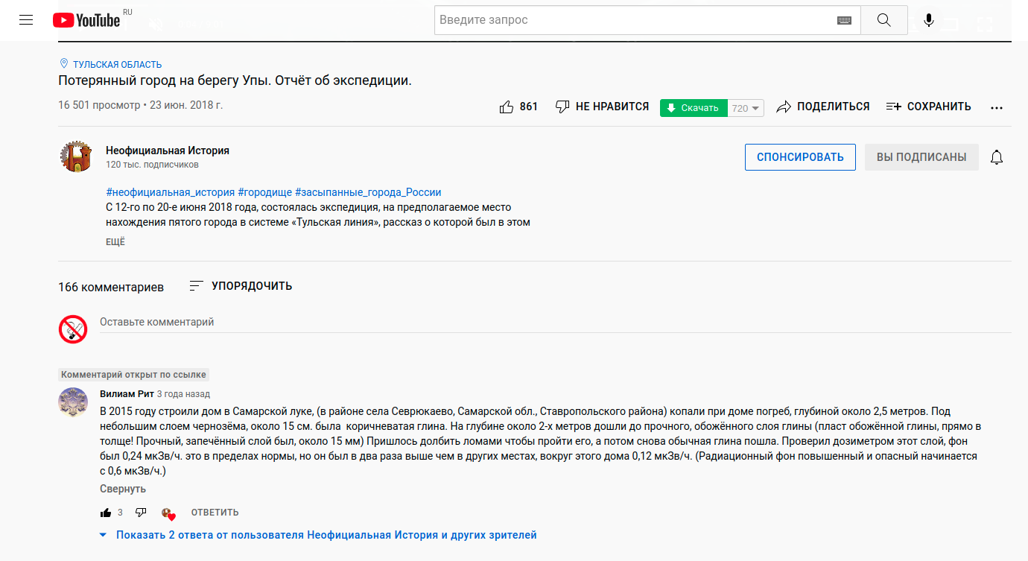The width and height of the screenshot is (1028, 561).
Task: Save the video to a playlist with СОХРАНИТЬ
Action: [x=929, y=107]
